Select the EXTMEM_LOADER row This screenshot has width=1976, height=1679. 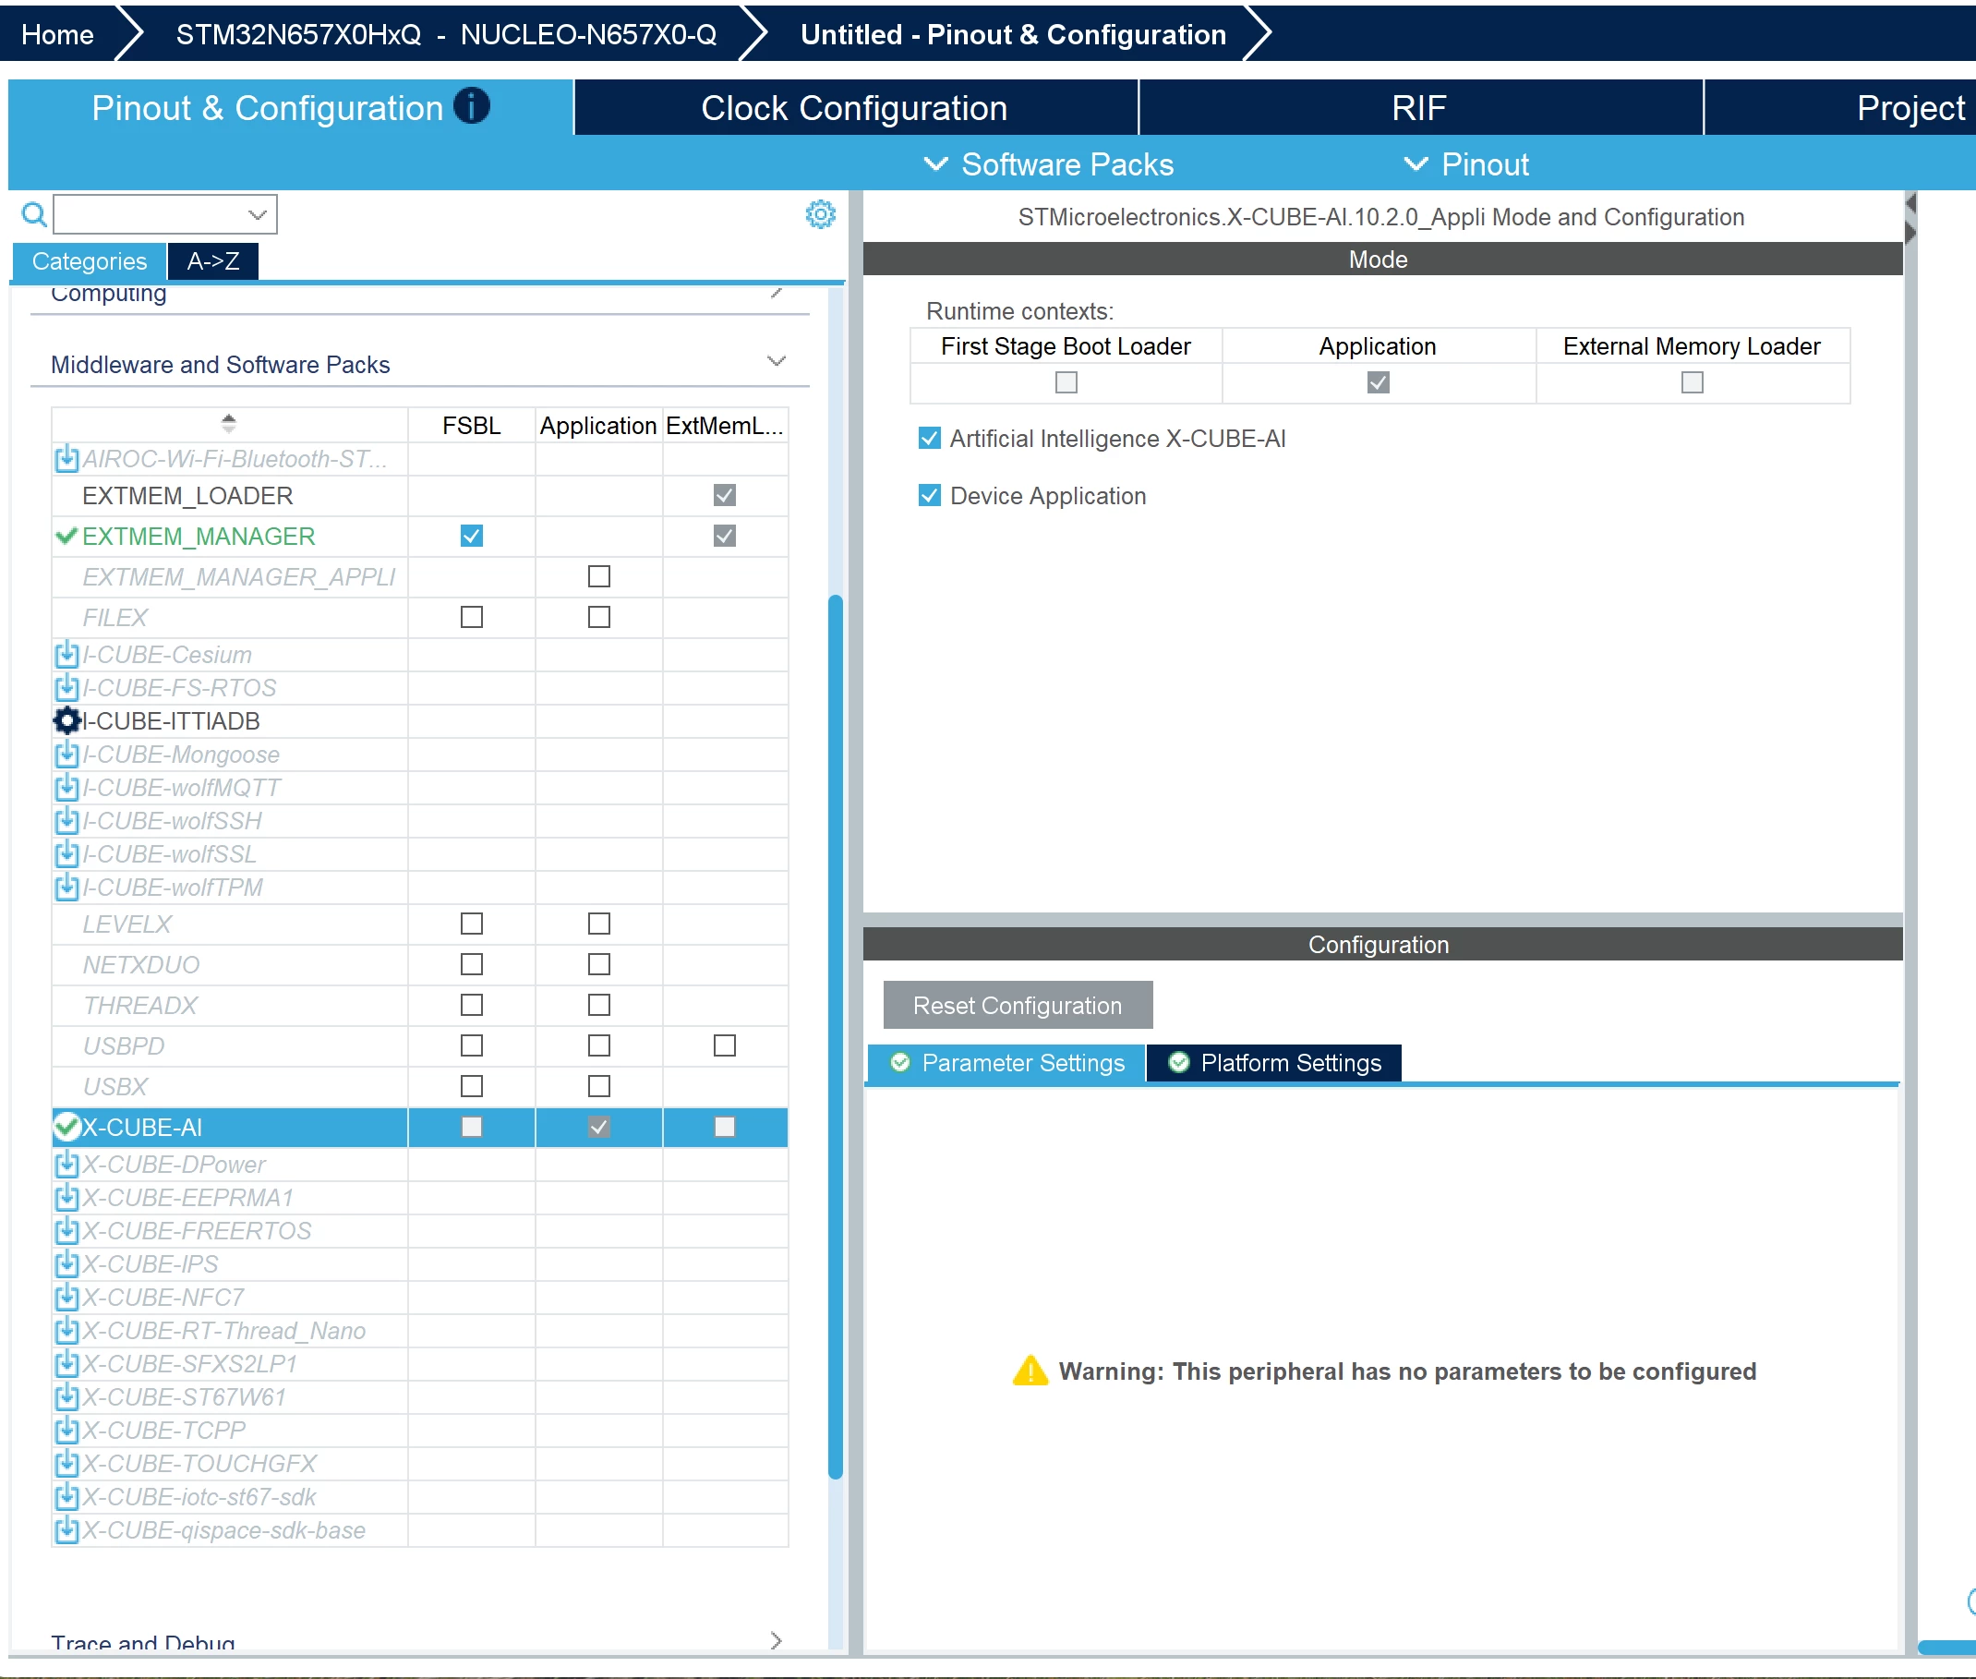click(x=419, y=495)
